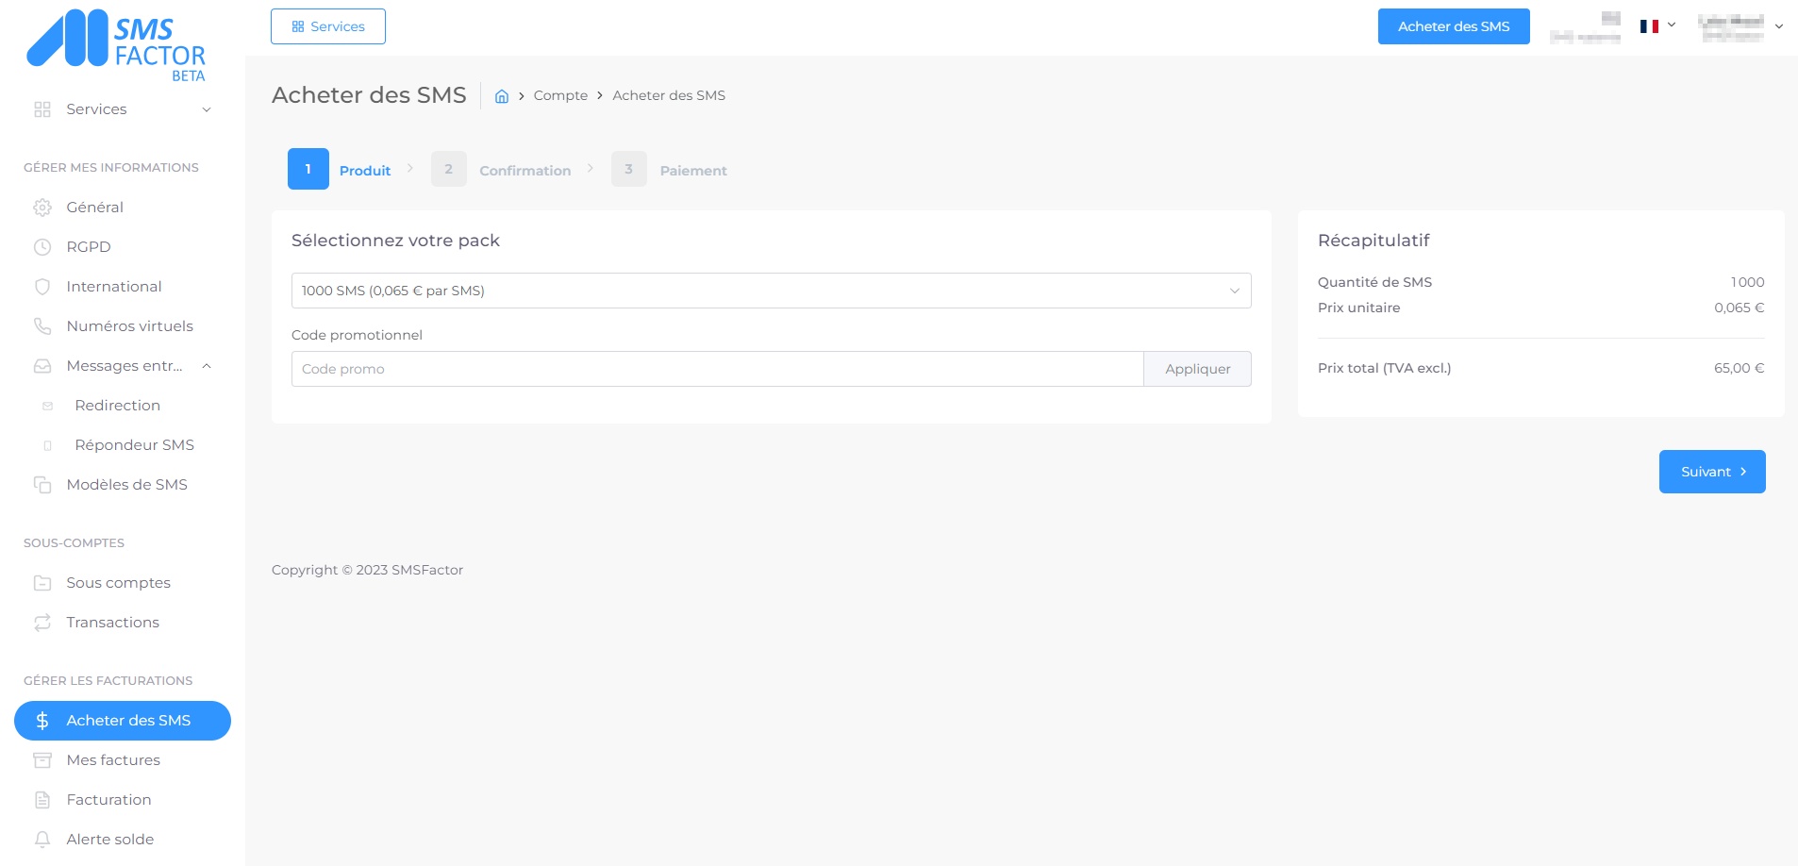Click the bell icon for Alerte solde
The height and width of the screenshot is (866, 1798).
pos(42,840)
